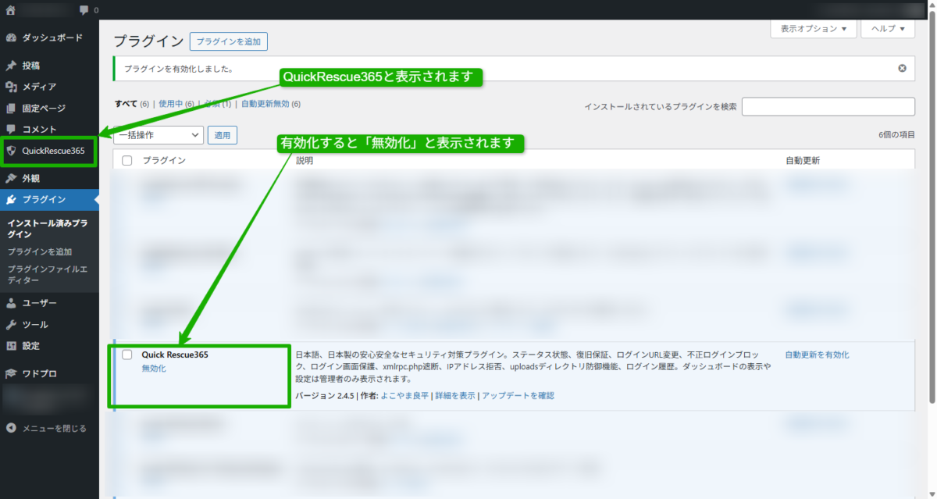Open the メディア (Media) icon
Viewport: 937px width, 499px height.
pos(12,87)
